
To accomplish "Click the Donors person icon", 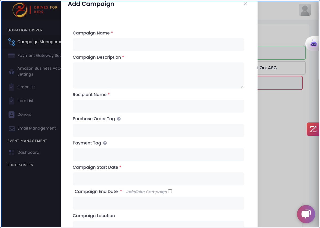I will pyautogui.click(x=11, y=114).
